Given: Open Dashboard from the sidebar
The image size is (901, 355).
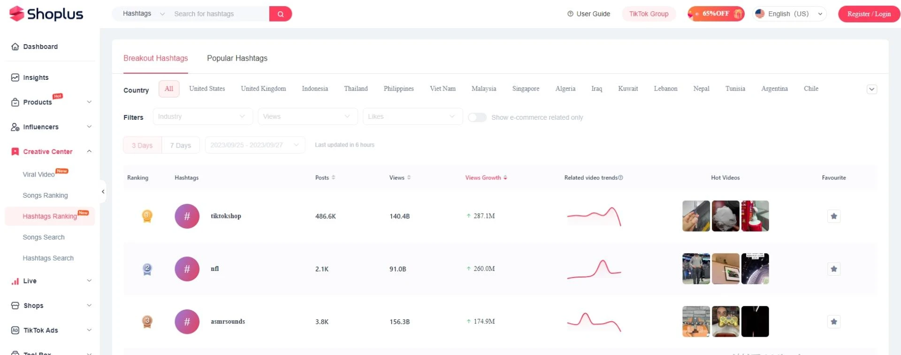Looking at the screenshot, I should [40, 46].
